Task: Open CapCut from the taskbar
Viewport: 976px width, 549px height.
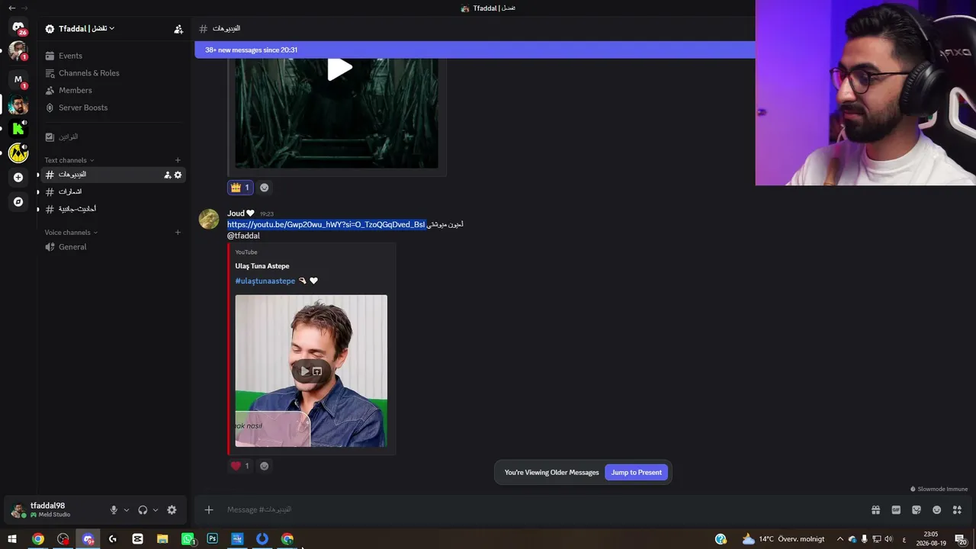Action: [137, 539]
